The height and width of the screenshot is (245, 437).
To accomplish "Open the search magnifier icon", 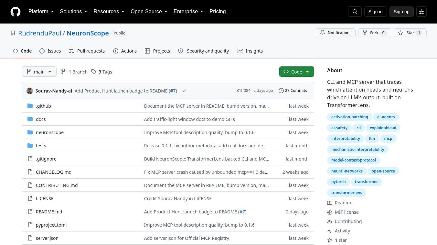I will 355,12.
